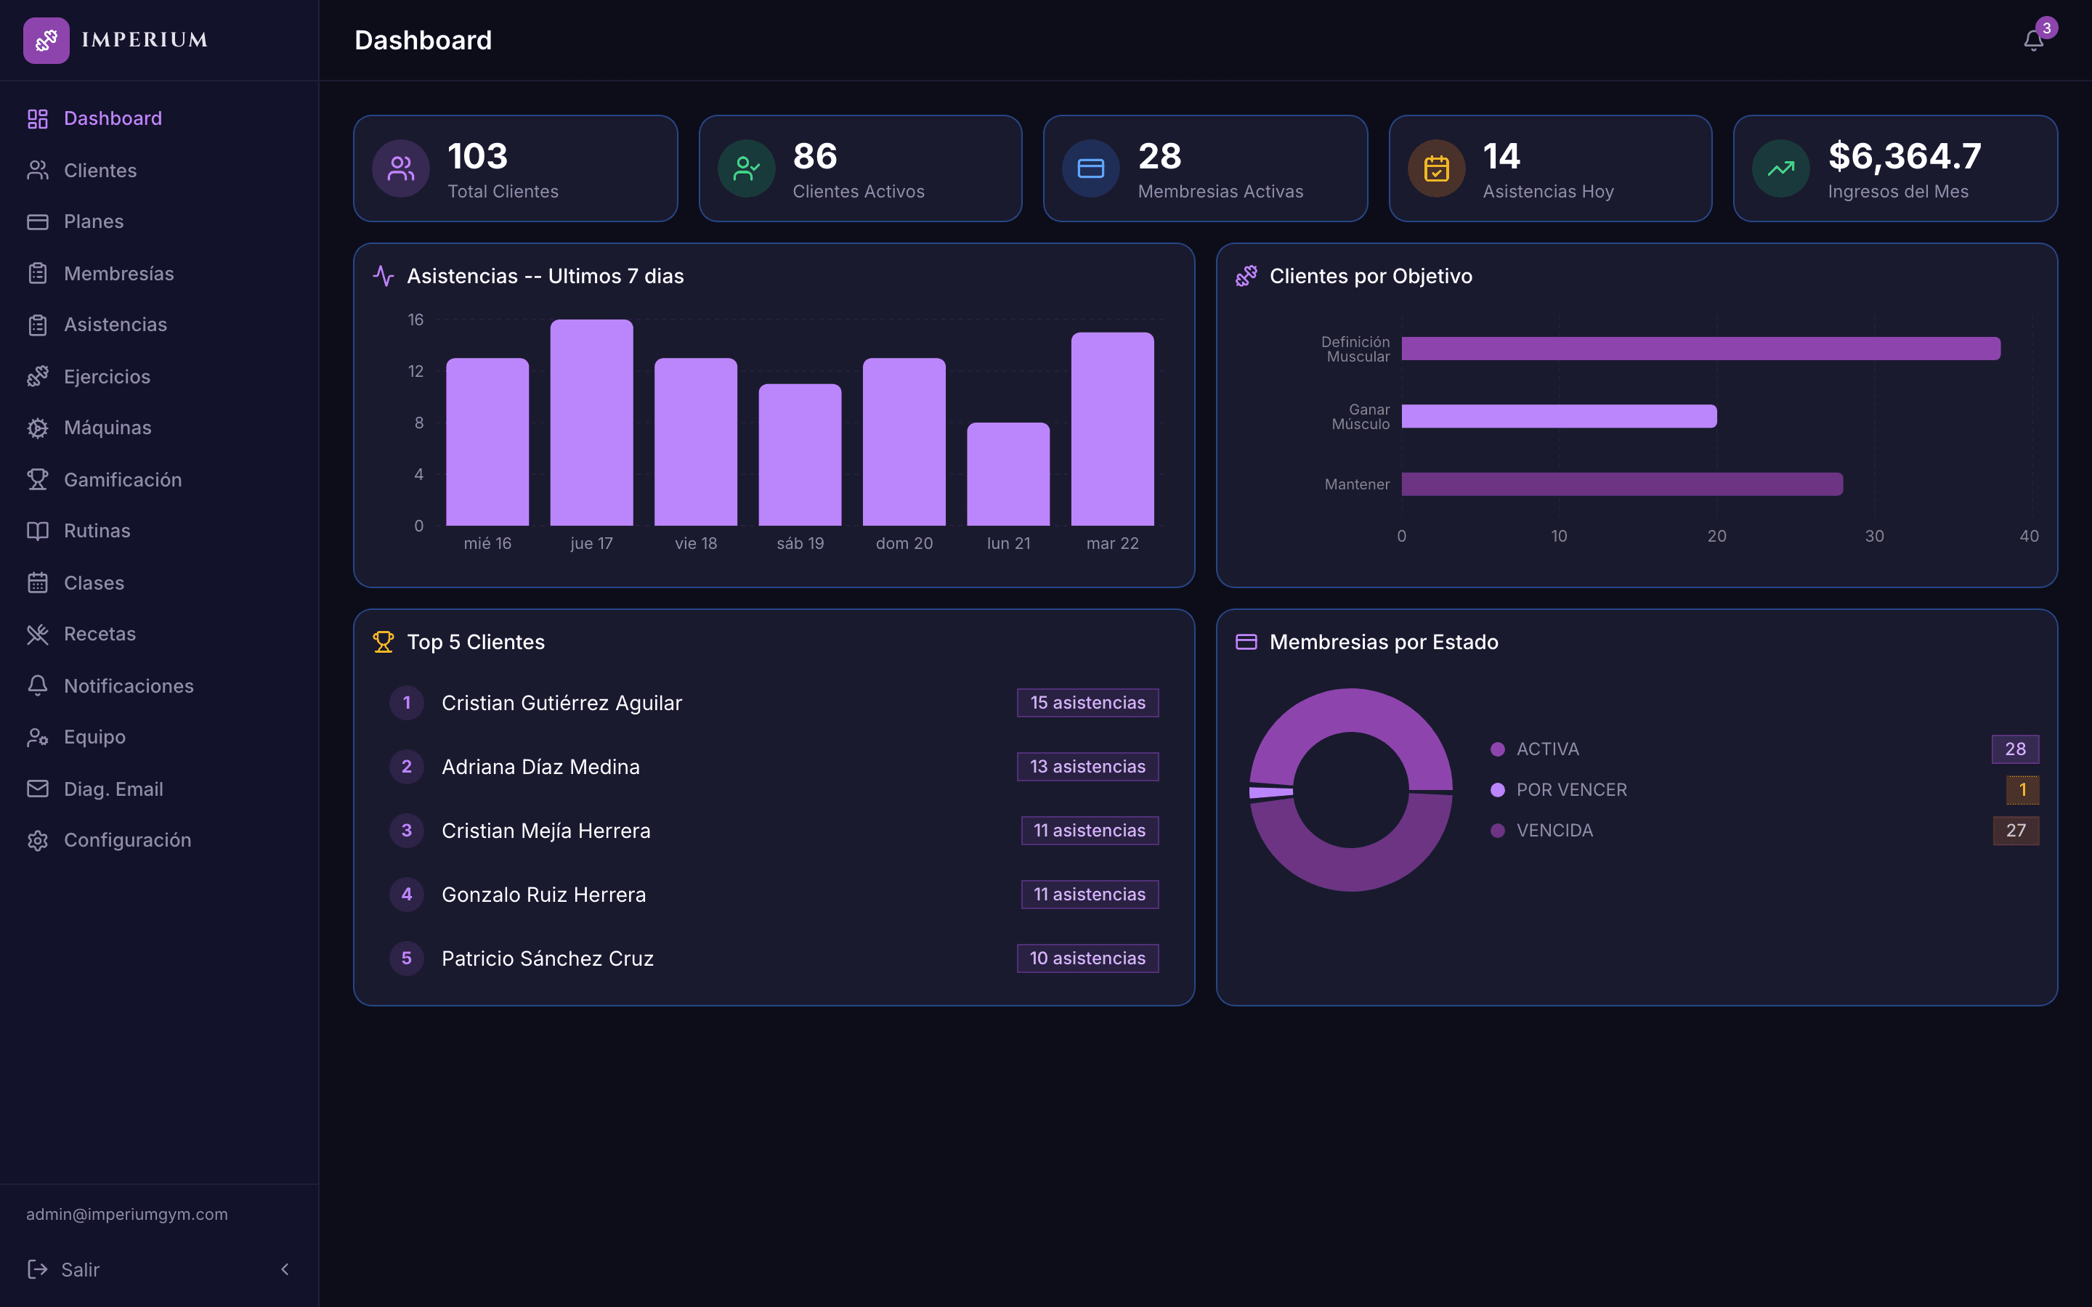Image resolution: width=2092 pixels, height=1307 pixels.
Task: Click client name Patricio Sánchez Cruz
Action: click(547, 958)
